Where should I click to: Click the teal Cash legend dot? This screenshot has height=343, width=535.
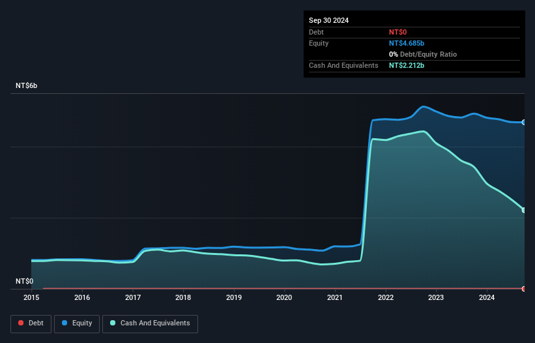pyautogui.click(x=113, y=323)
